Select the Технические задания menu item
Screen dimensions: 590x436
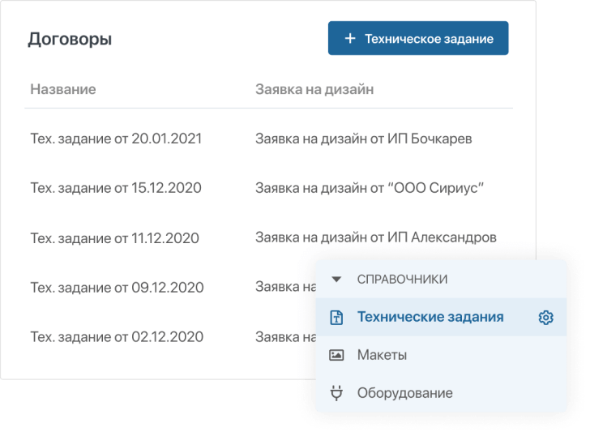tap(441, 317)
